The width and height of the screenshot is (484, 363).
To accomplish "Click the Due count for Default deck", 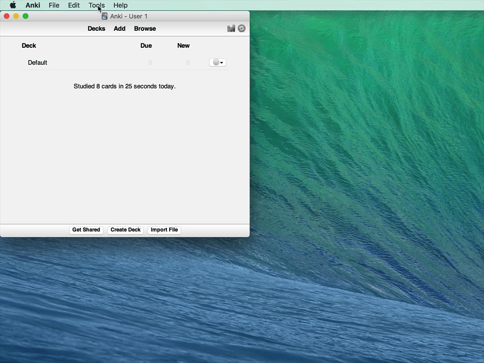I will pos(150,63).
